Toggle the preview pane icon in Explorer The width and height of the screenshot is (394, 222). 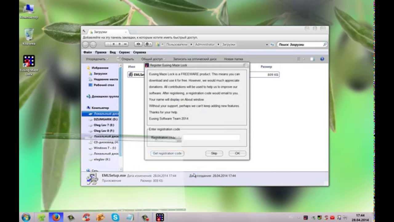click(x=312, y=59)
